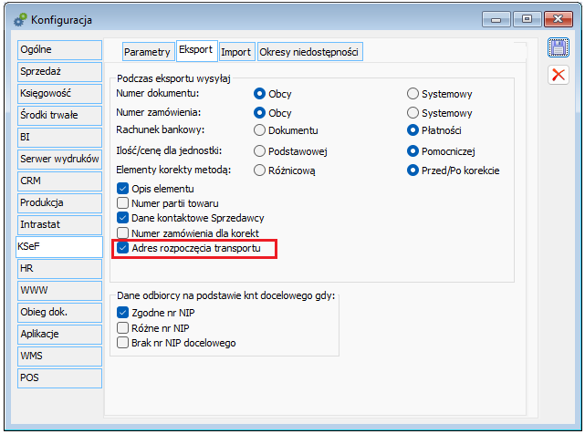Open the Środki trwałe section
The width and height of the screenshot is (585, 434).
coord(59,115)
